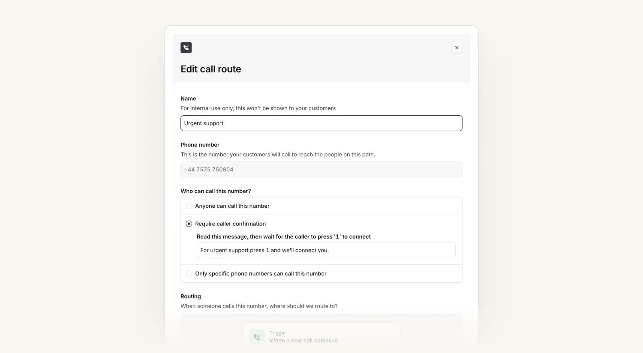Viewport: 643px width, 353px height.
Task: Click the Routing section label
Action: click(191, 296)
